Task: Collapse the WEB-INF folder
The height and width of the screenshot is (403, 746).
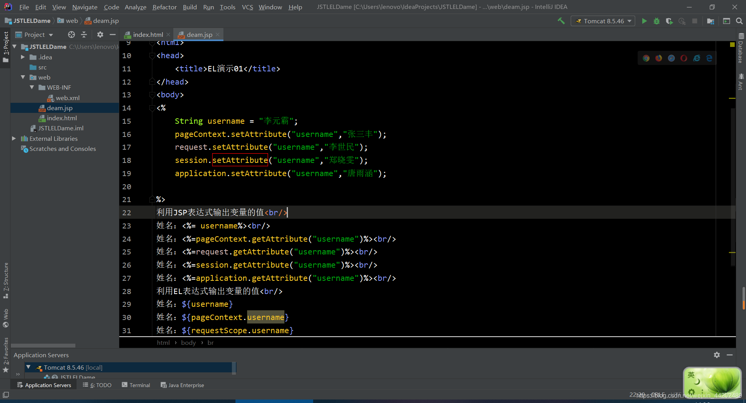Action: coord(32,87)
